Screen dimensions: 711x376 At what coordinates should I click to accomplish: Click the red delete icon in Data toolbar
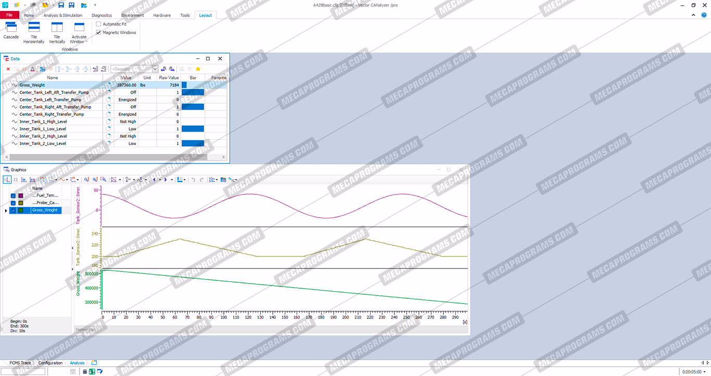tap(8, 69)
